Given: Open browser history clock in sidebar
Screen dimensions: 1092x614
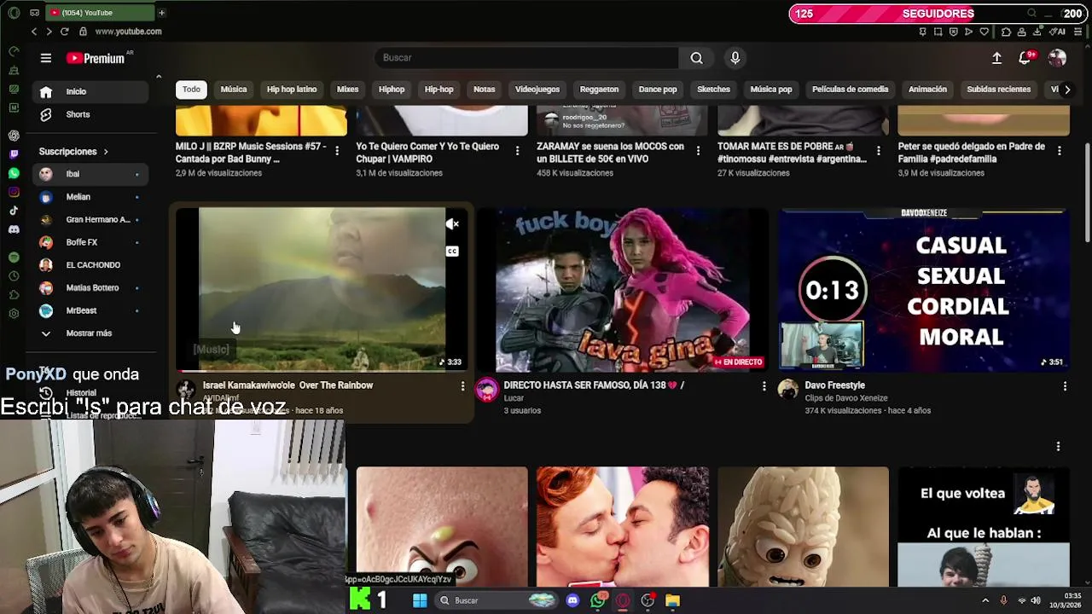Looking at the screenshot, I should click(x=14, y=275).
